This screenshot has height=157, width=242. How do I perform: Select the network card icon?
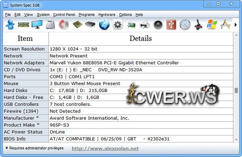pyautogui.click(x=131, y=25)
